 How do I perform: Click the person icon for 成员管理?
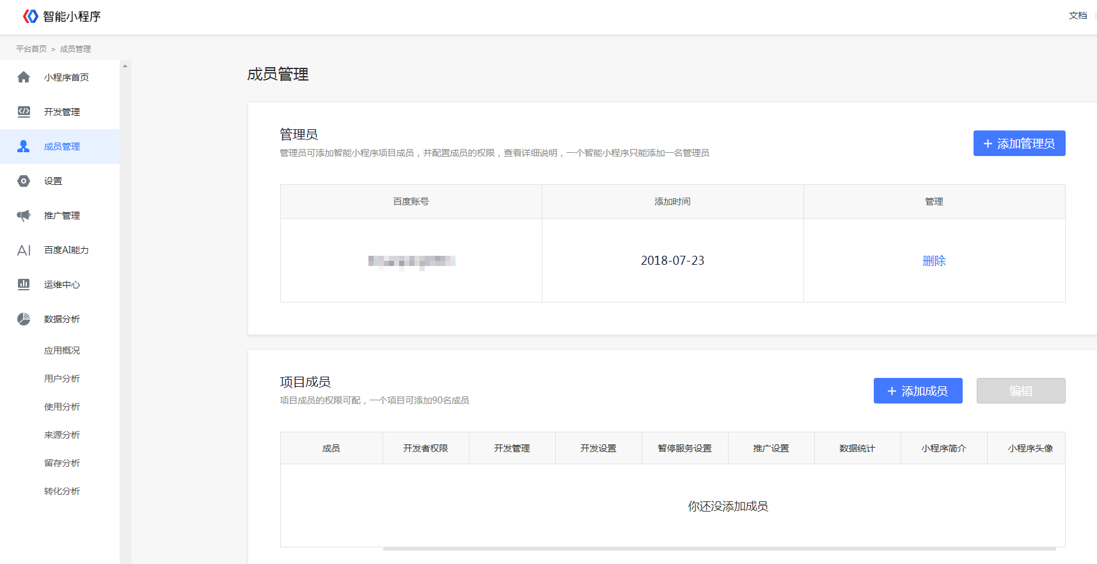point(24,146)
